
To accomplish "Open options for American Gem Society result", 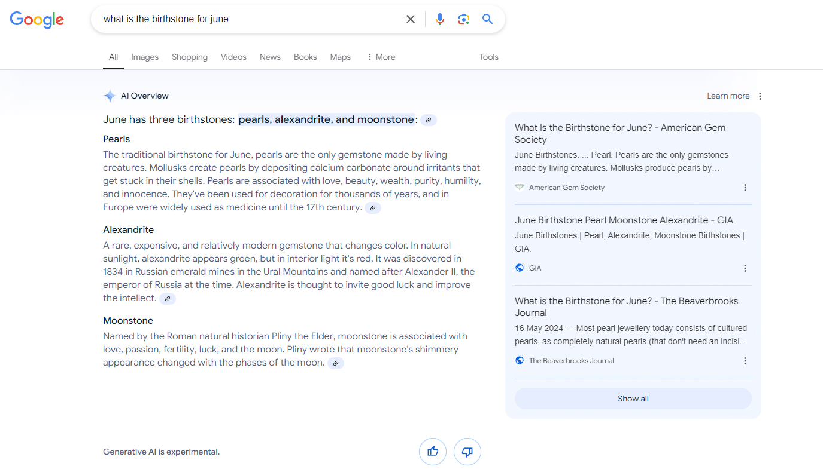I will tap(745, 188).
